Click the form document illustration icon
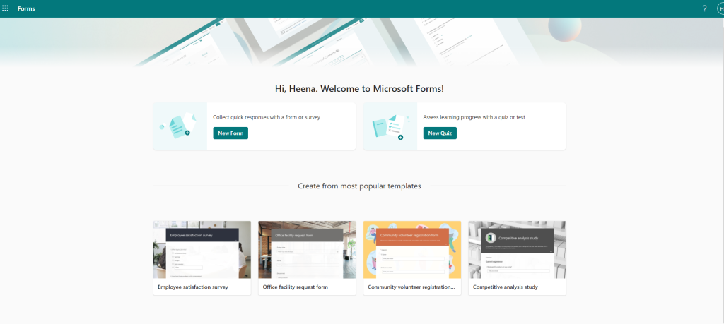This screenshot has width=724, height=324. 179,126
